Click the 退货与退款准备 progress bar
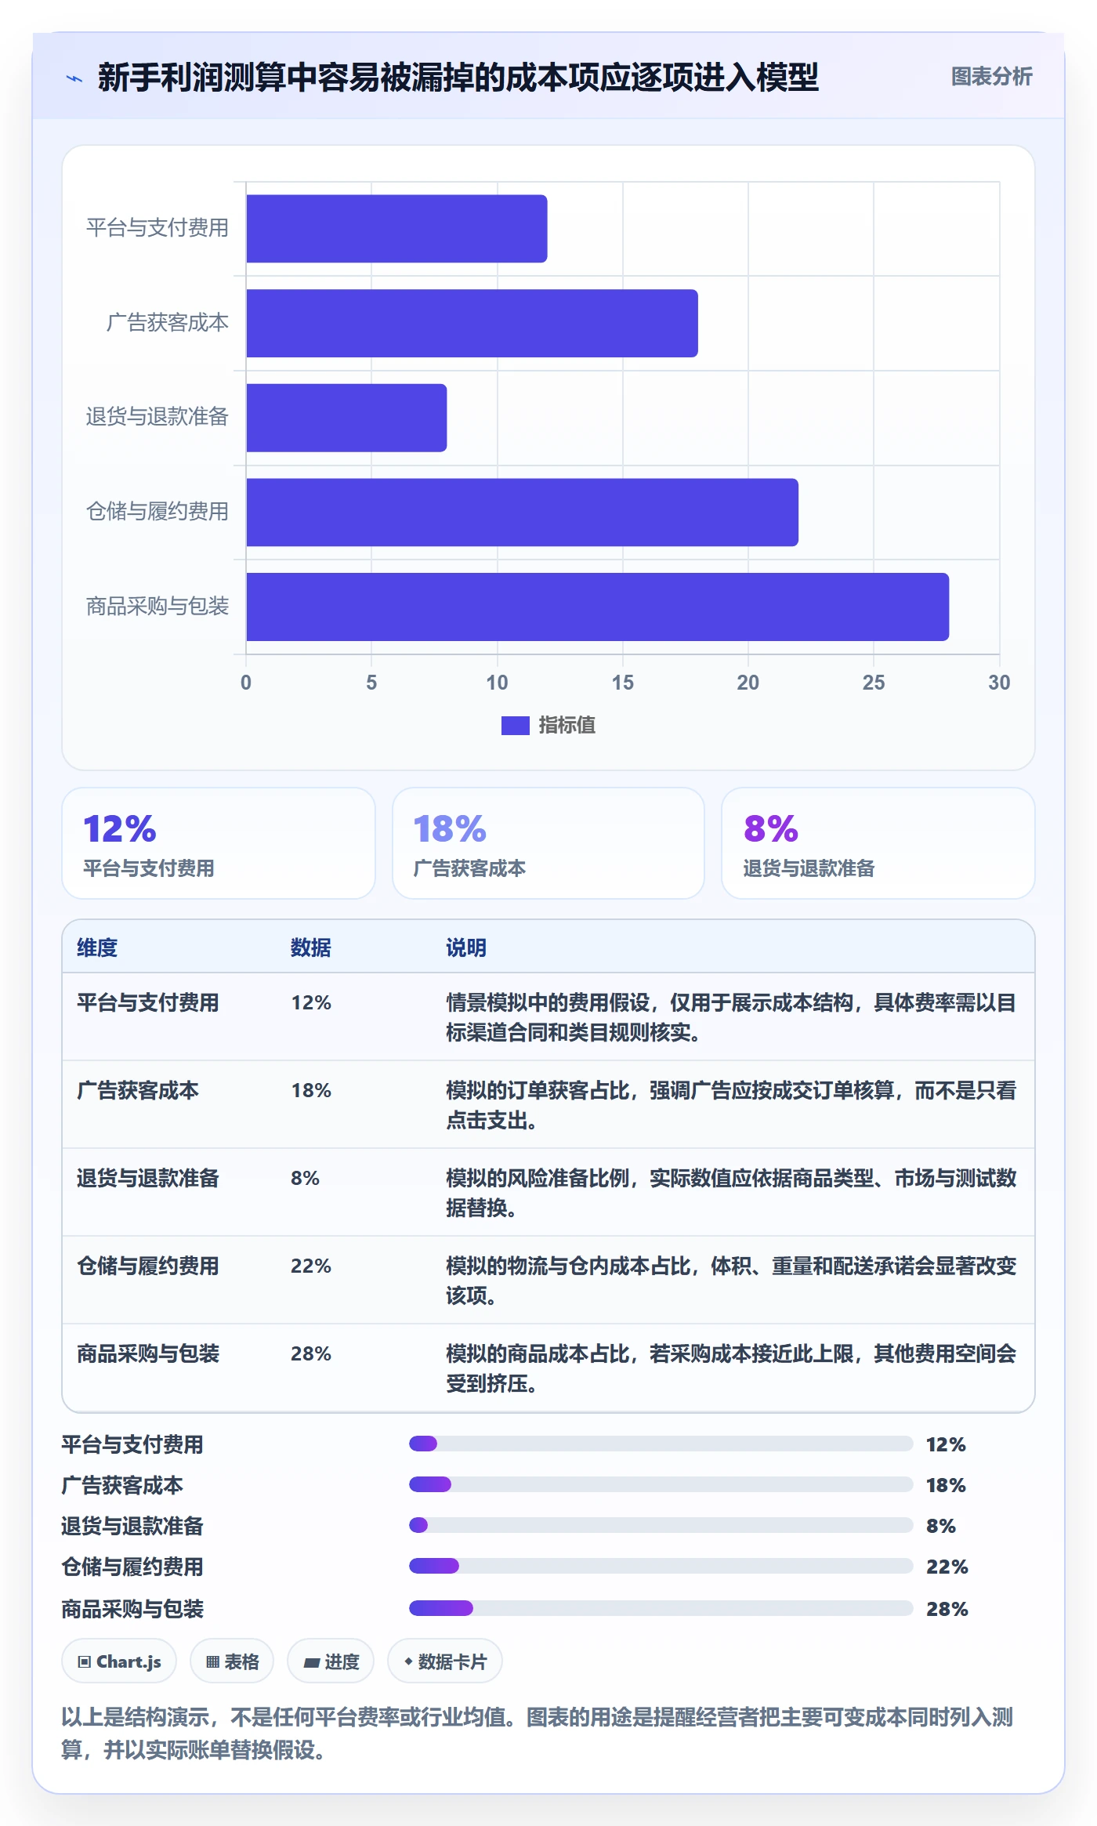This screenshot has width=1097, height=1826. click(x=661, y=1525)
